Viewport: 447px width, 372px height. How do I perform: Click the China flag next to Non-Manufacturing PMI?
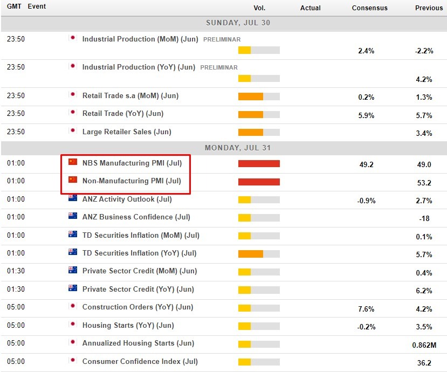(x=73, y=181)
